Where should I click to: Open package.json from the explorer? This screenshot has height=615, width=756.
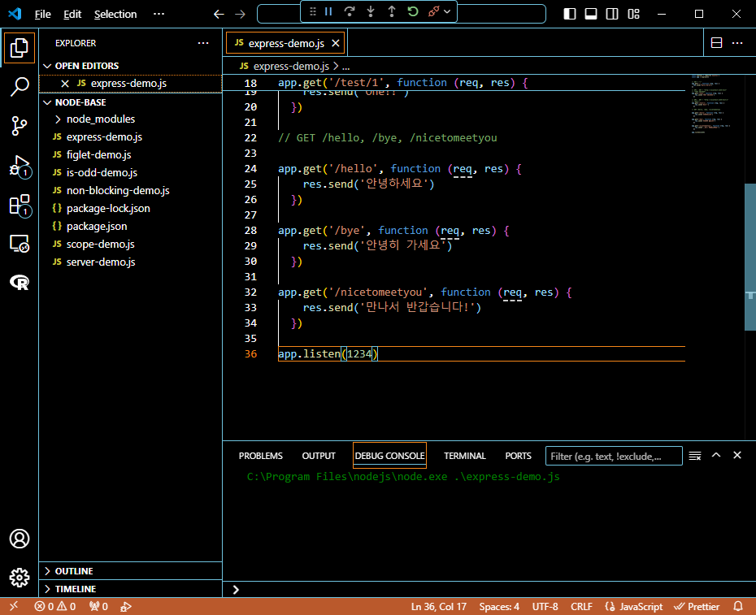130,226
